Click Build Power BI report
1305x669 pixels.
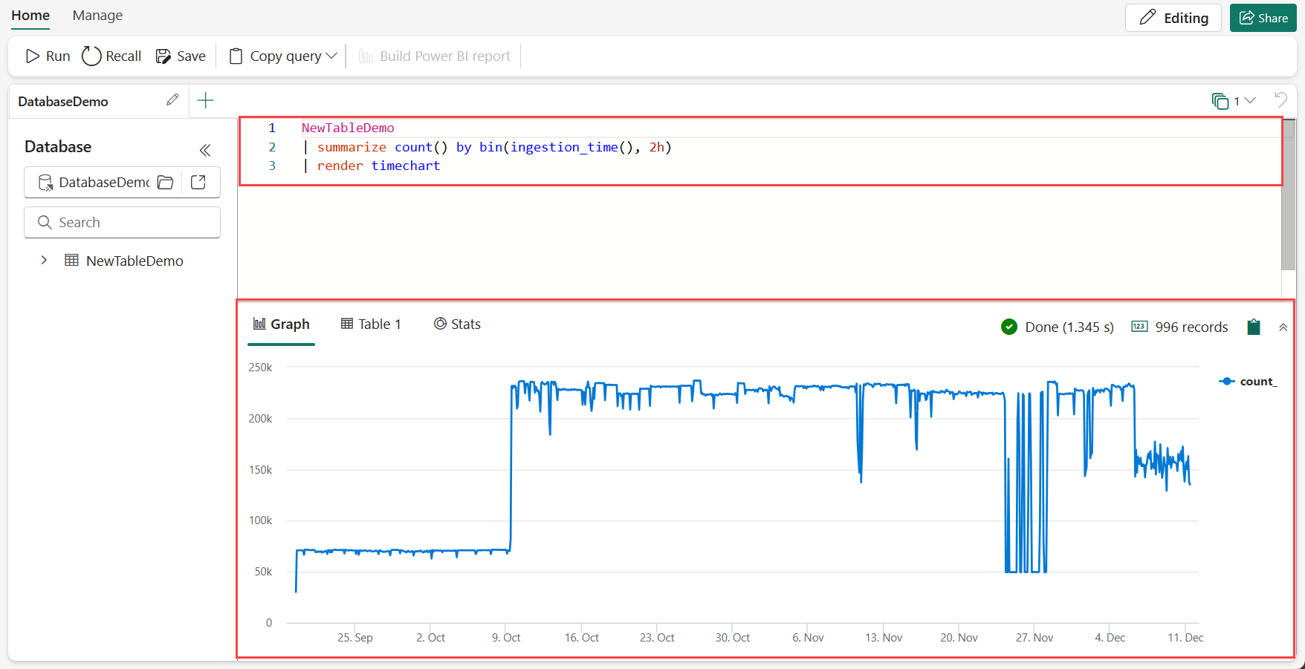click(x=435, y=56)
